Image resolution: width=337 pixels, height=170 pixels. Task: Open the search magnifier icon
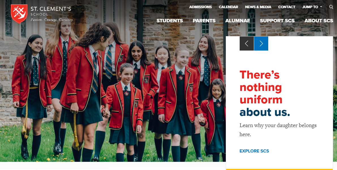point(331,7)
